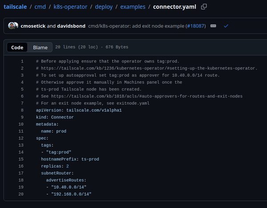Go to the cmd folder breadcrumb
Screen dimensions: 267x208
40,7
